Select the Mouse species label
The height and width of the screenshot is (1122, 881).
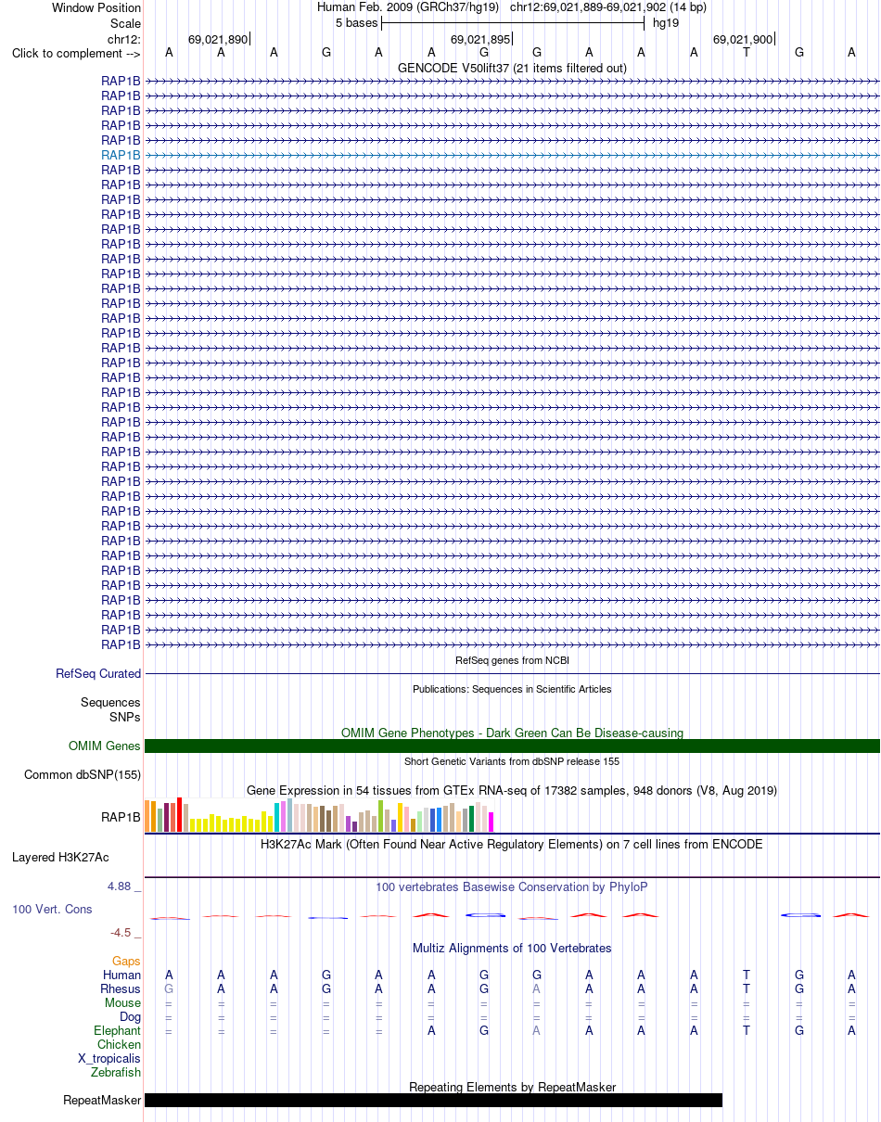tap(123, 1002)
